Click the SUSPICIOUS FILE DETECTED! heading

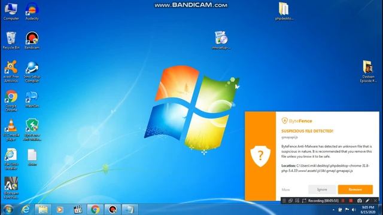tap(307, 131)
